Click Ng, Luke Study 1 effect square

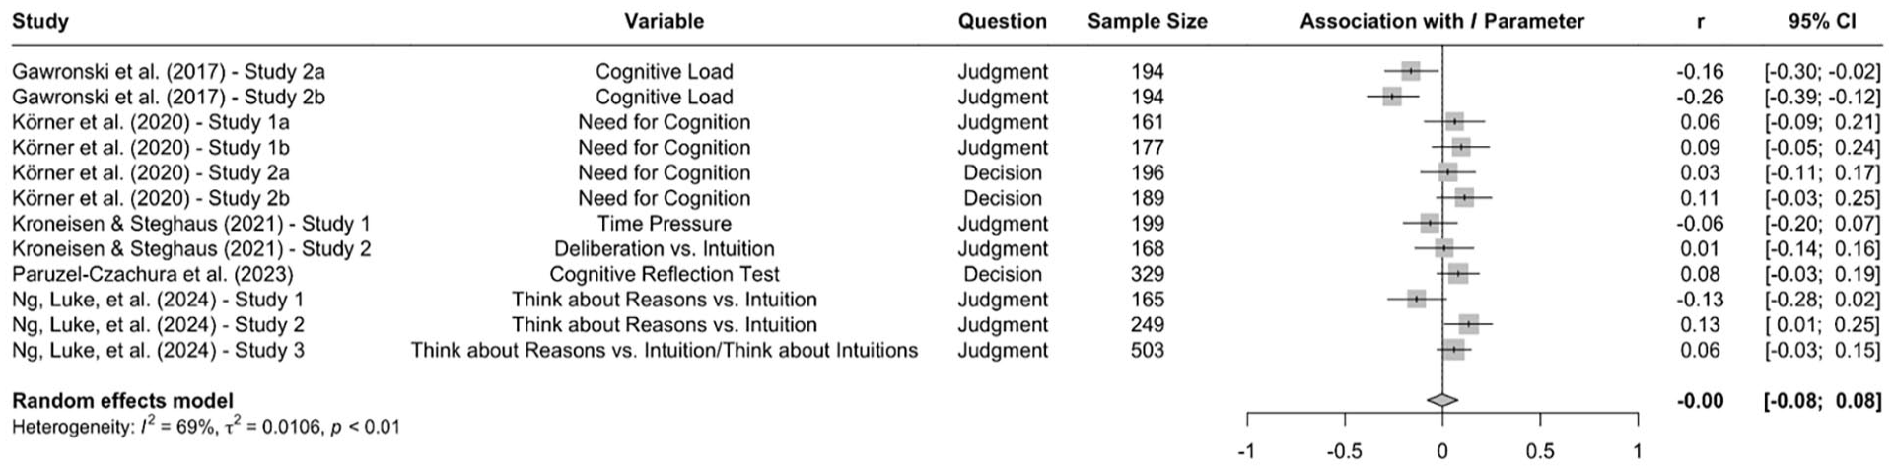(x=1417, y=299)
